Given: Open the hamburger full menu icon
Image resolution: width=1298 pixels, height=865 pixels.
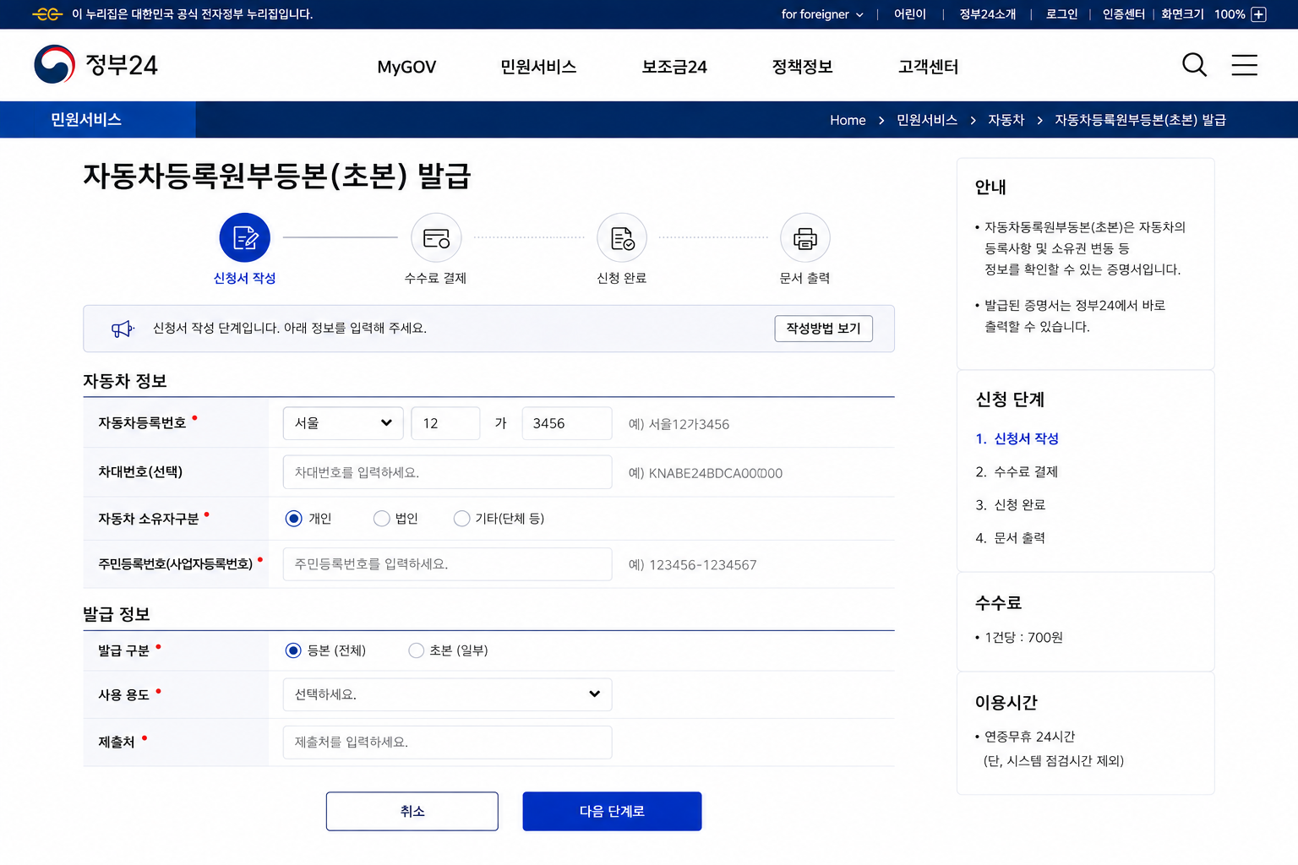Looking at the screenshot, I should click(x=1244, y=65).
